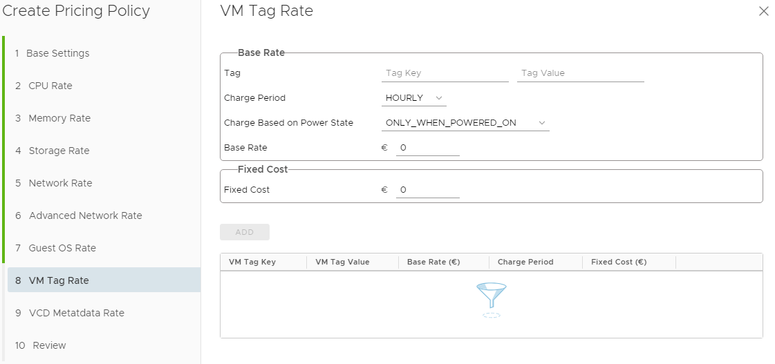
Task: Sort by VM Tag Key column
Action: 252,262
